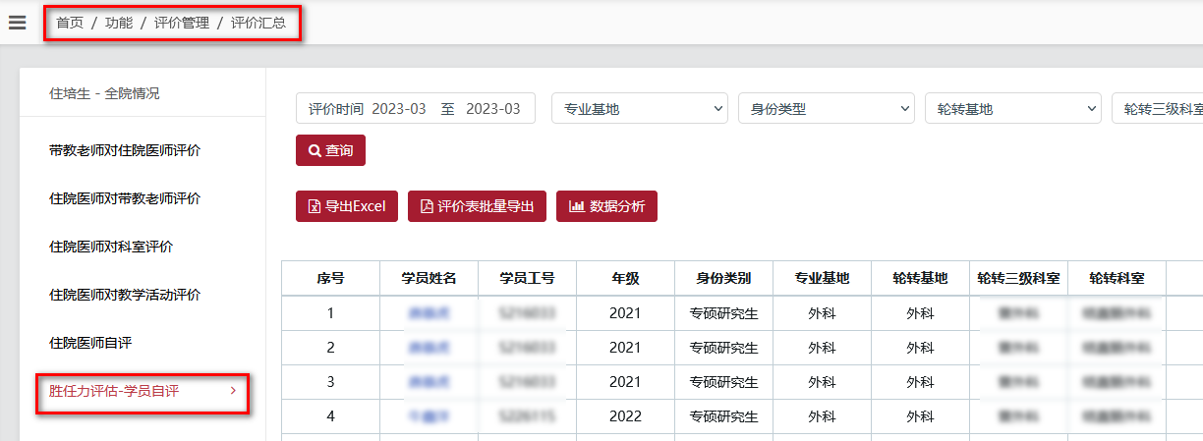Click the 专业基地 column header
1203x441 pixels.
pos(822,278)
